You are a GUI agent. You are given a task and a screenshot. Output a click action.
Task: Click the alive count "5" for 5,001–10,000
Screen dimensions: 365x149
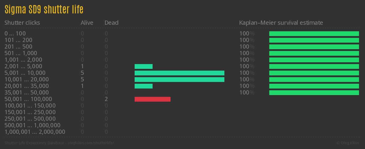click(x=82, y=73)
